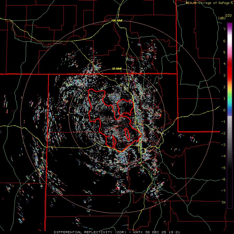Click the "50 NMI" range ring label

[x=117, y=69]
